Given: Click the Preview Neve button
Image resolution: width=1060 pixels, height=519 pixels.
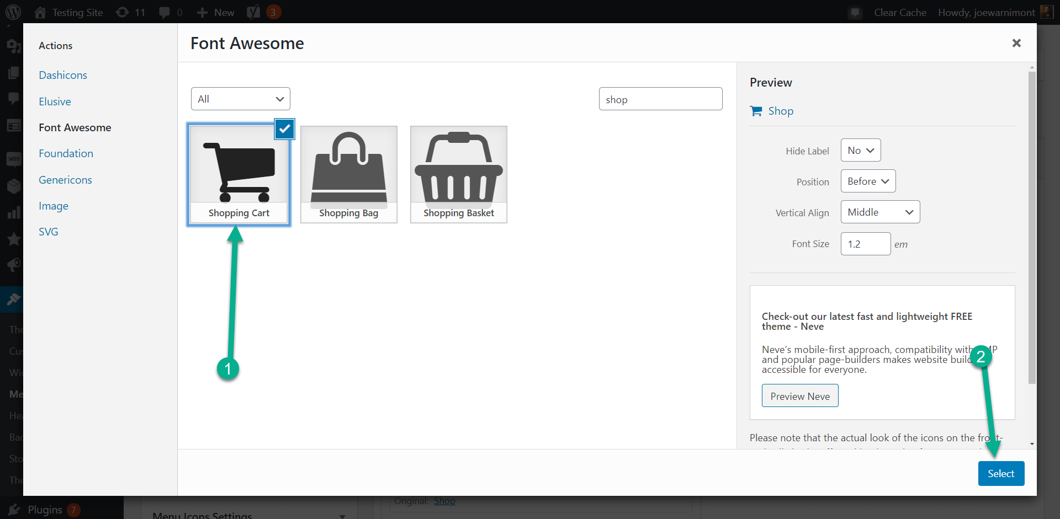Looking at the screenshot, I should tap(800, 395).
